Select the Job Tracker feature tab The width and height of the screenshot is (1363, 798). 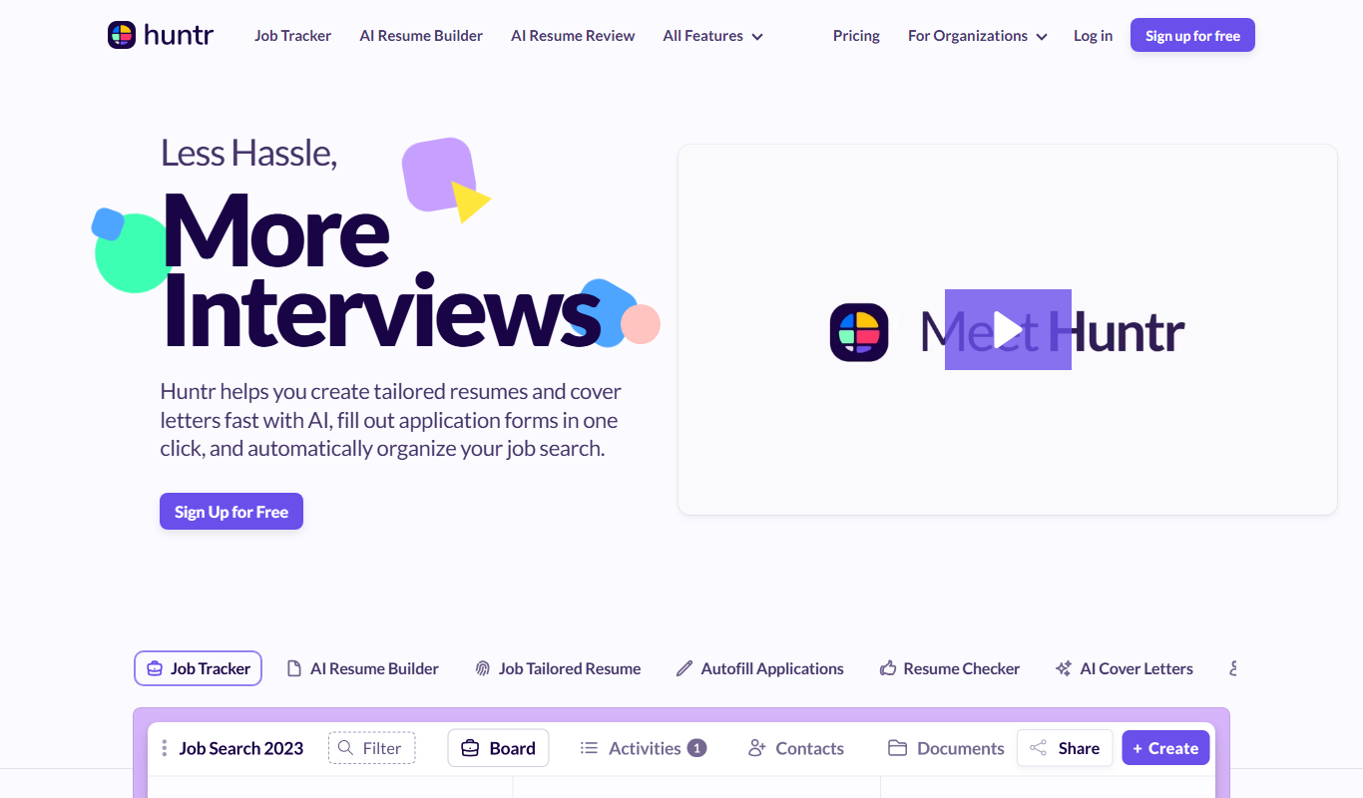(x=198, y=668)
